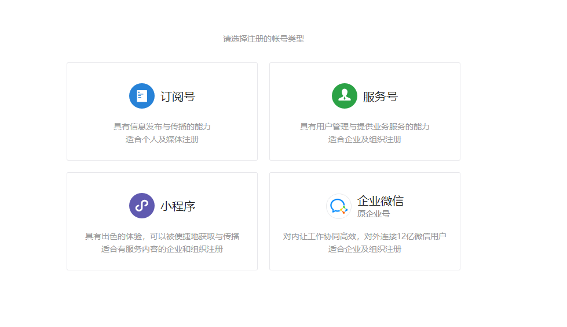
Task: Click 适合企业及组织注册 under 服务号
Action: [364, 139]
